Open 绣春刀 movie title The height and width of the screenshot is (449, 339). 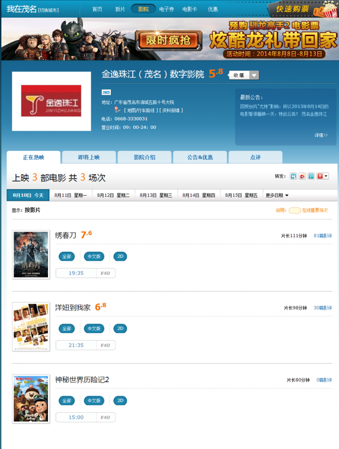65,235
